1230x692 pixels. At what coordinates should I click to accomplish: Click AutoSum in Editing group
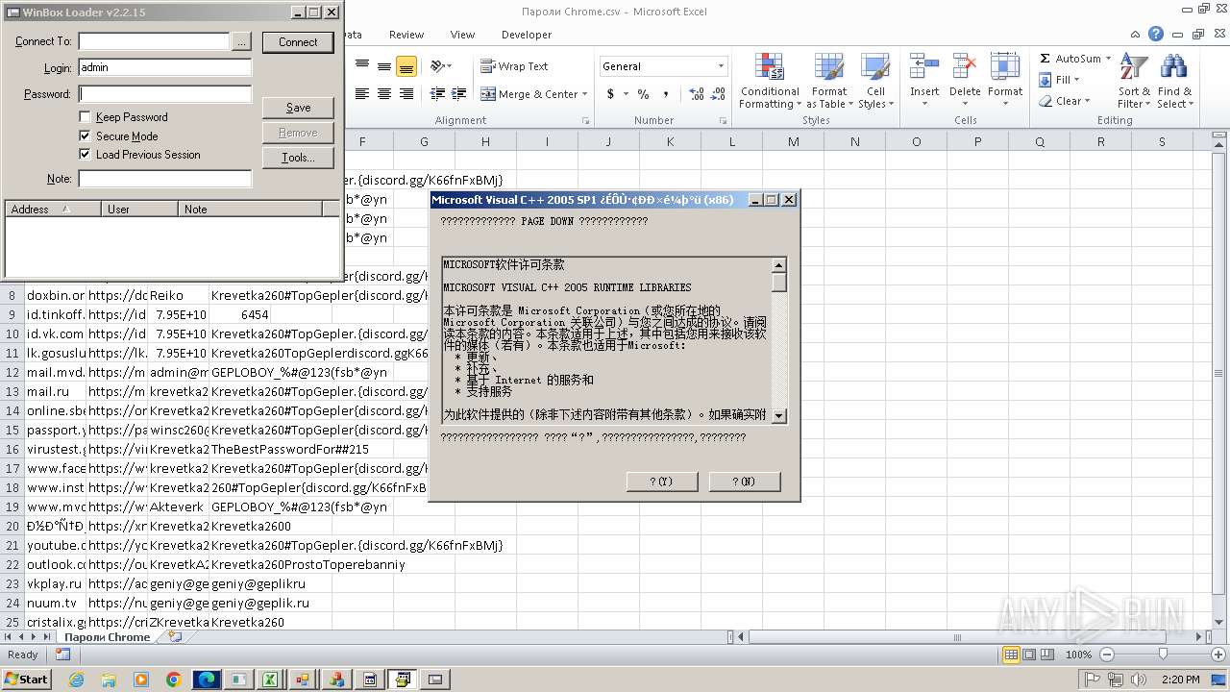coord(1069,59)
